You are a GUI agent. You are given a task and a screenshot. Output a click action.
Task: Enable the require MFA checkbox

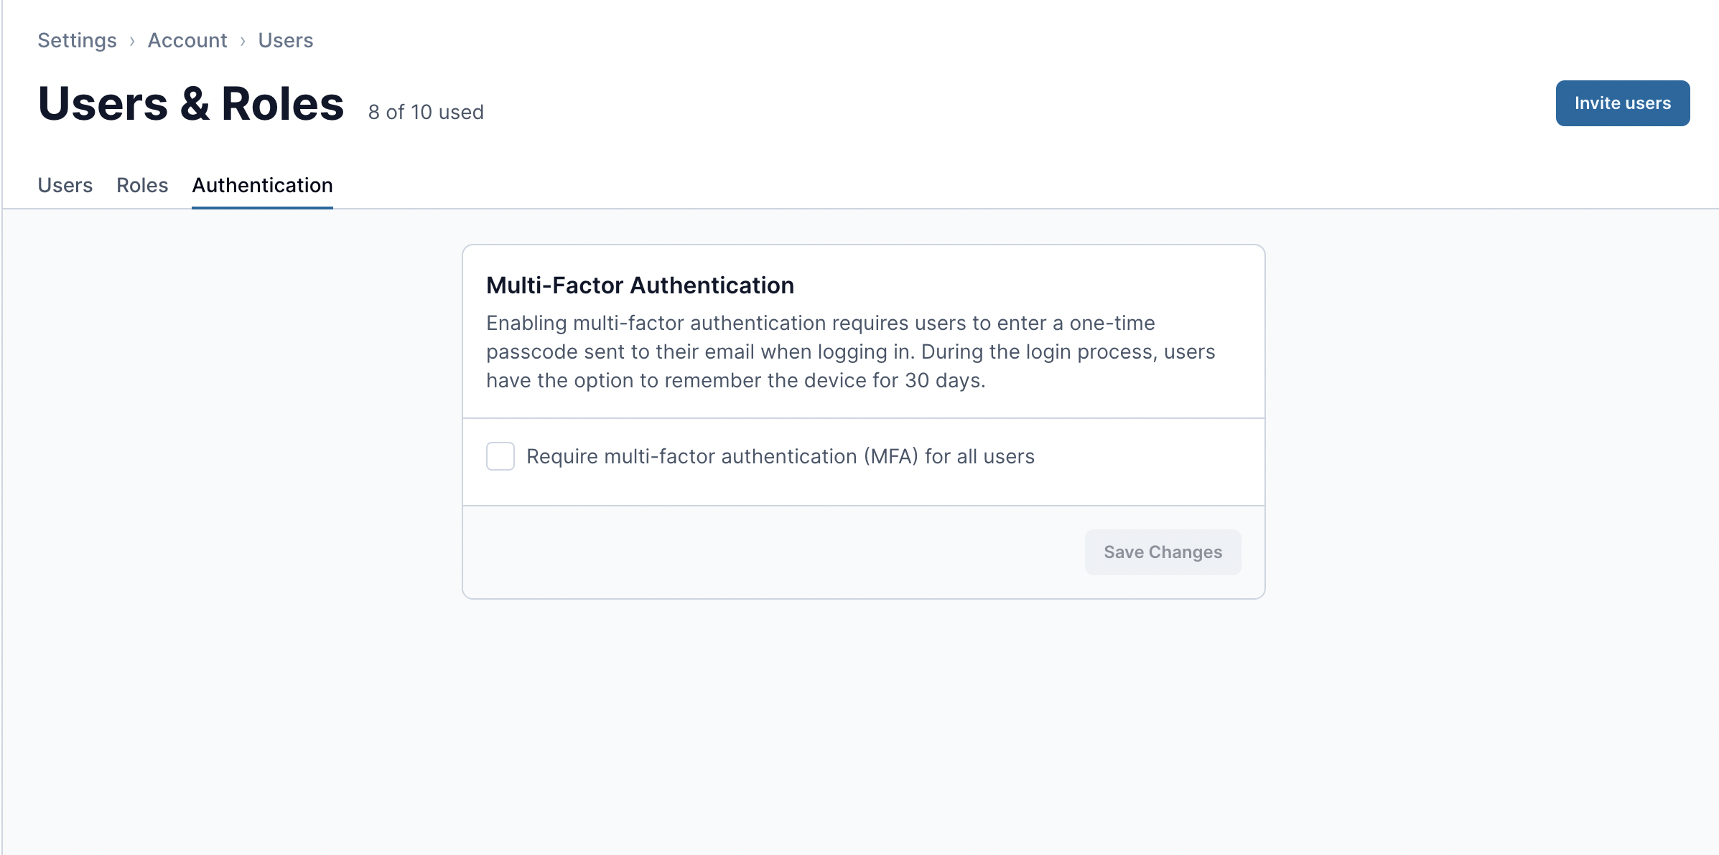coord(500,456)
